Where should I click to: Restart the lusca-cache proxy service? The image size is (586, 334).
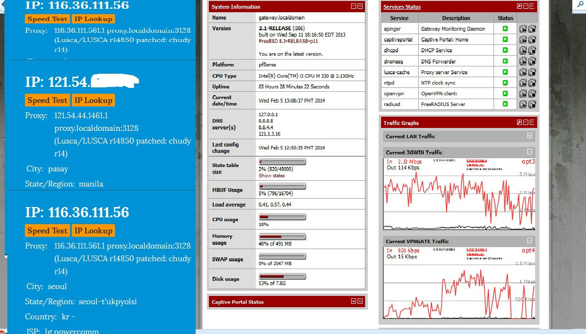pos(523,72)
